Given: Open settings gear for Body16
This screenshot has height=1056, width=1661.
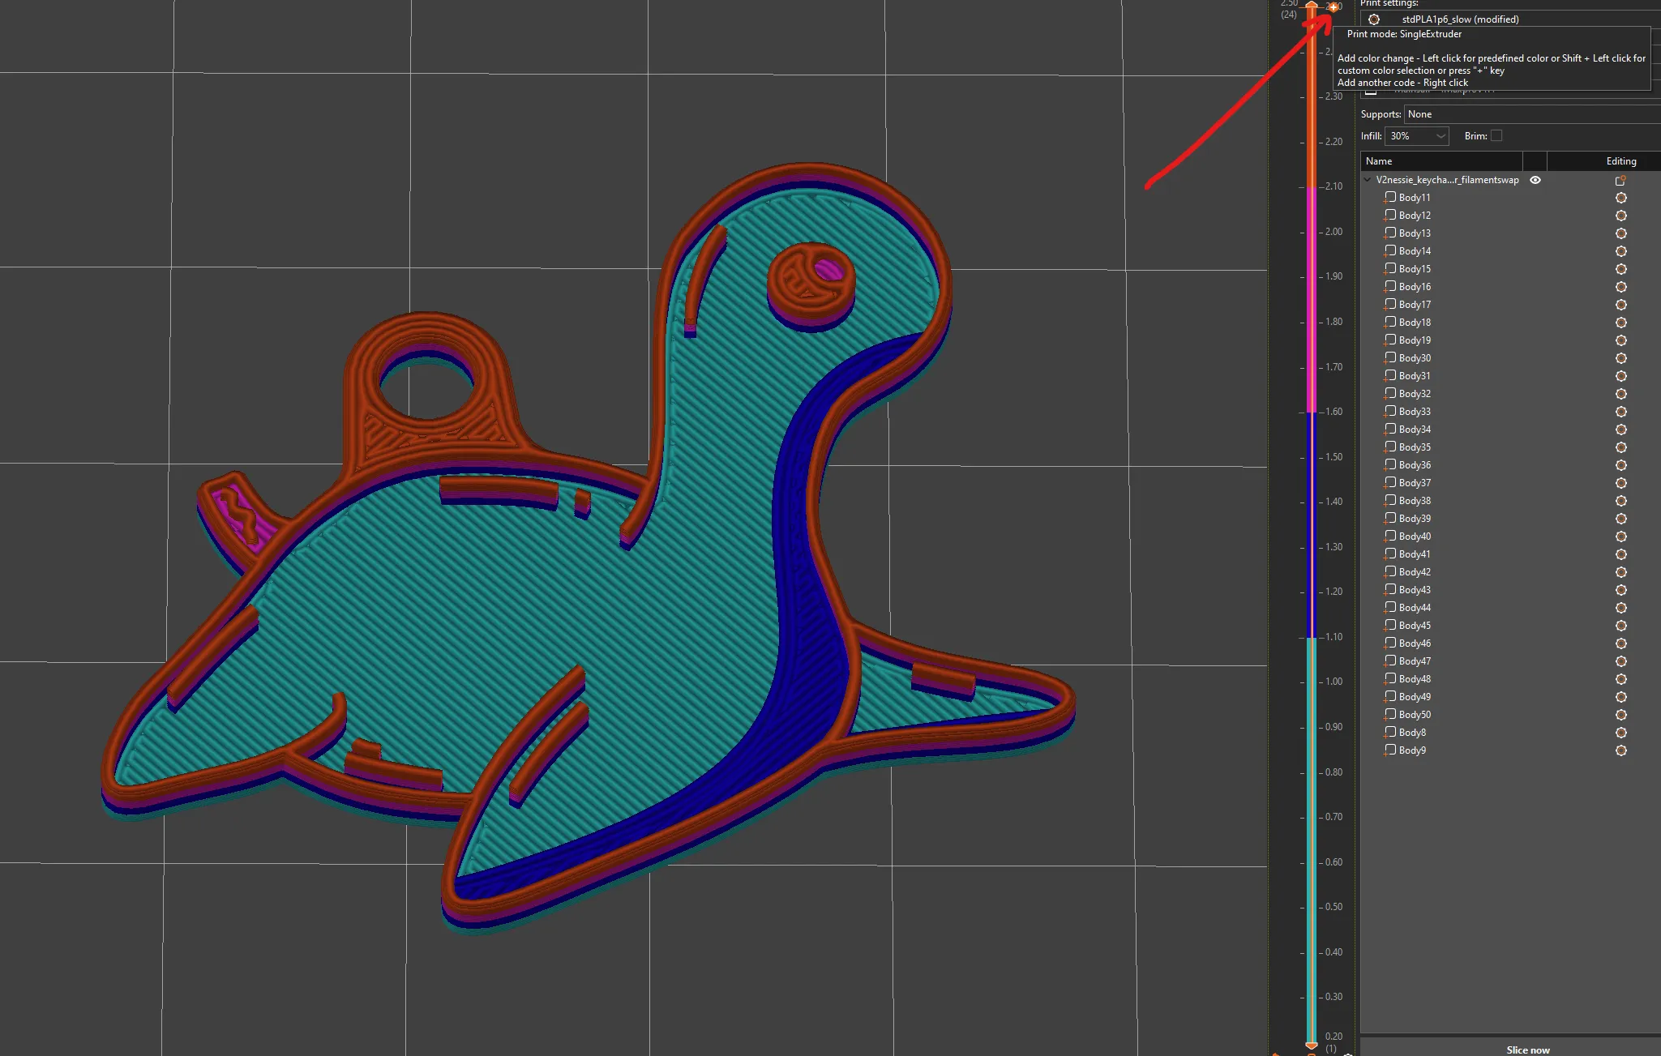Looking at the screenshot, I should [1621, 287].
